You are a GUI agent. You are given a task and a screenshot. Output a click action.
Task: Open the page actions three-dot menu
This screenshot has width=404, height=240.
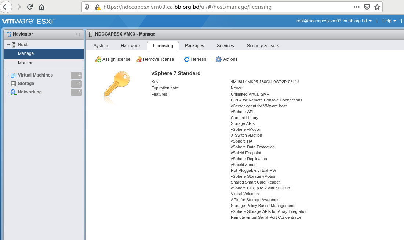[x=357, y=7]
